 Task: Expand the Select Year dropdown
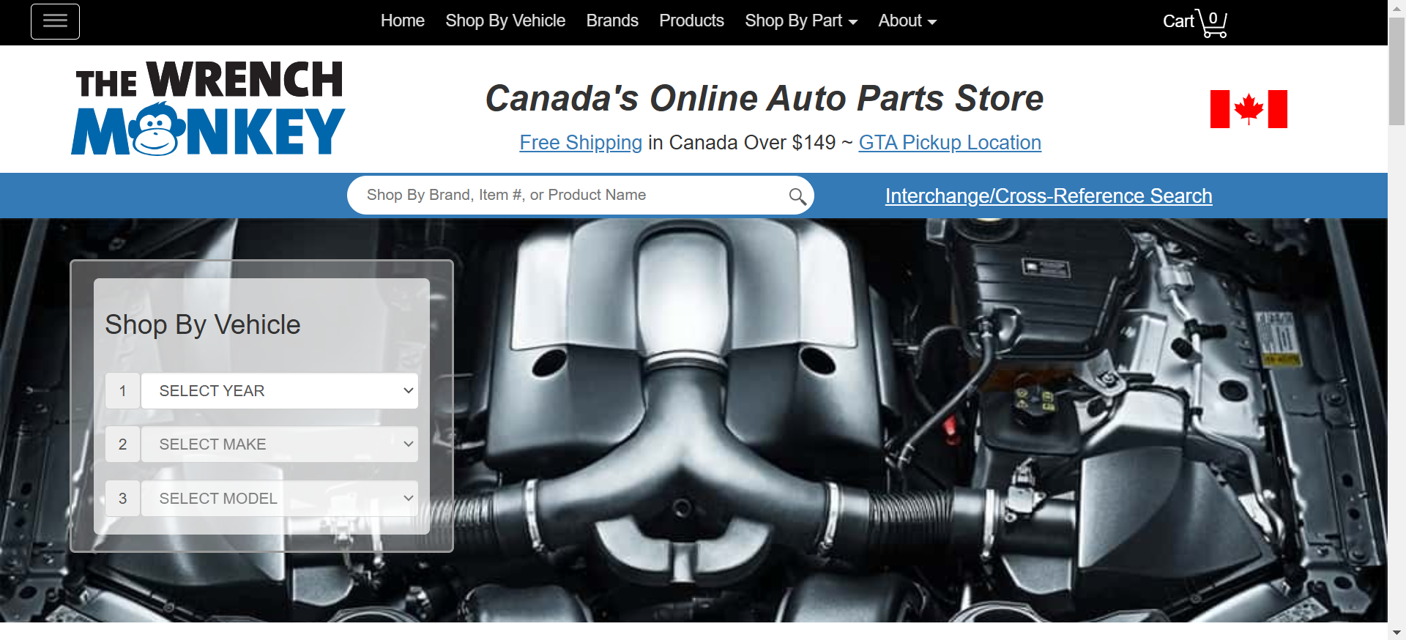pos(280,391)
